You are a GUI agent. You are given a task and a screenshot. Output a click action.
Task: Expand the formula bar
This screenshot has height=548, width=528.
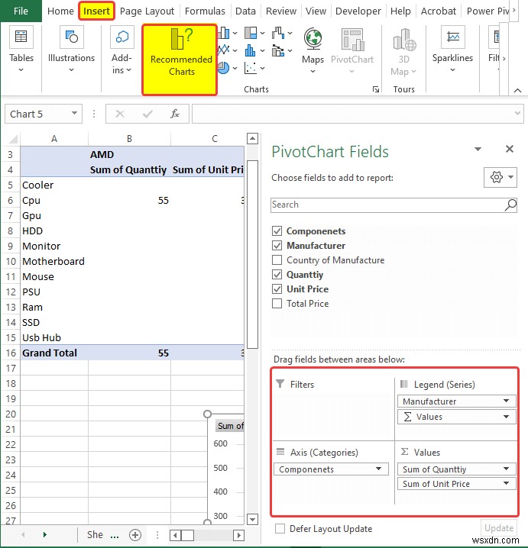[517, 113]
